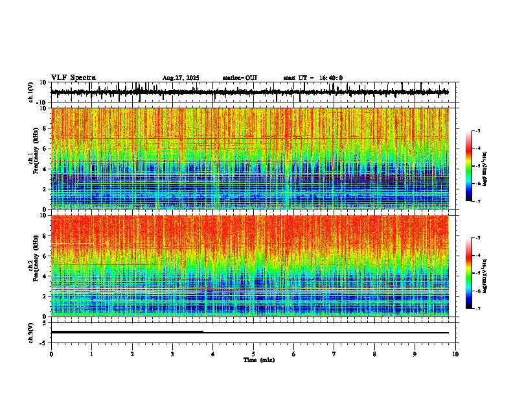The image size is (513, 397).
Task: Select the "start UT = 16:40:0" text
Action: click(x=313, y=78)
